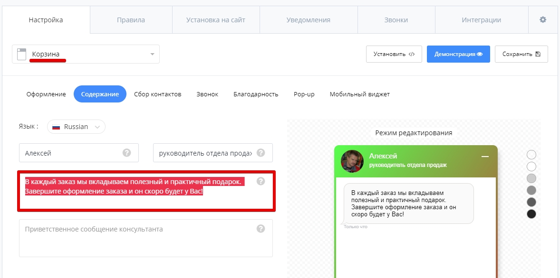
Task: Minimize the chat widget preview
Action: click(485, 157)
